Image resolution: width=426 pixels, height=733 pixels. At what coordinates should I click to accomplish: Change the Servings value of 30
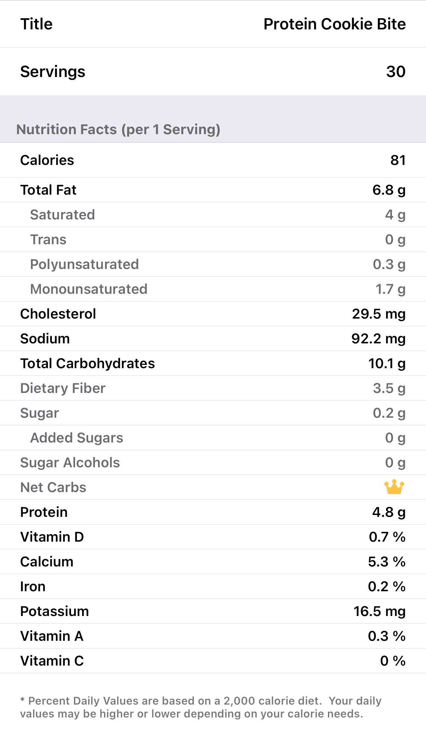click(x=396, y=71)
